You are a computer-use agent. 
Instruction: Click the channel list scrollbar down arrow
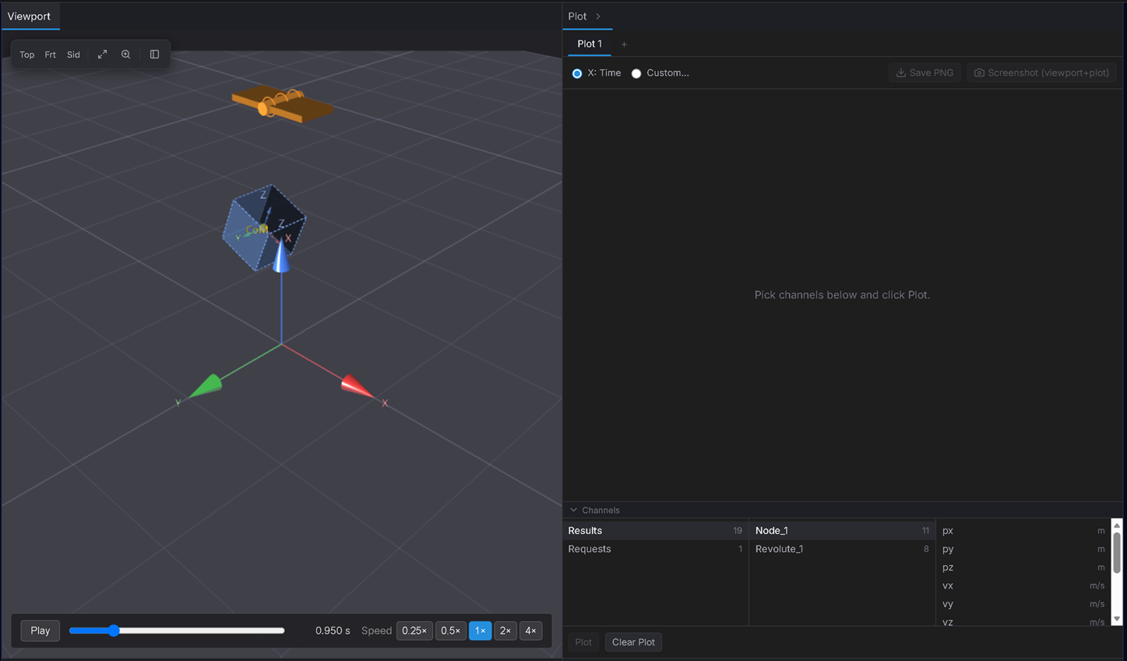(1117, 619)
